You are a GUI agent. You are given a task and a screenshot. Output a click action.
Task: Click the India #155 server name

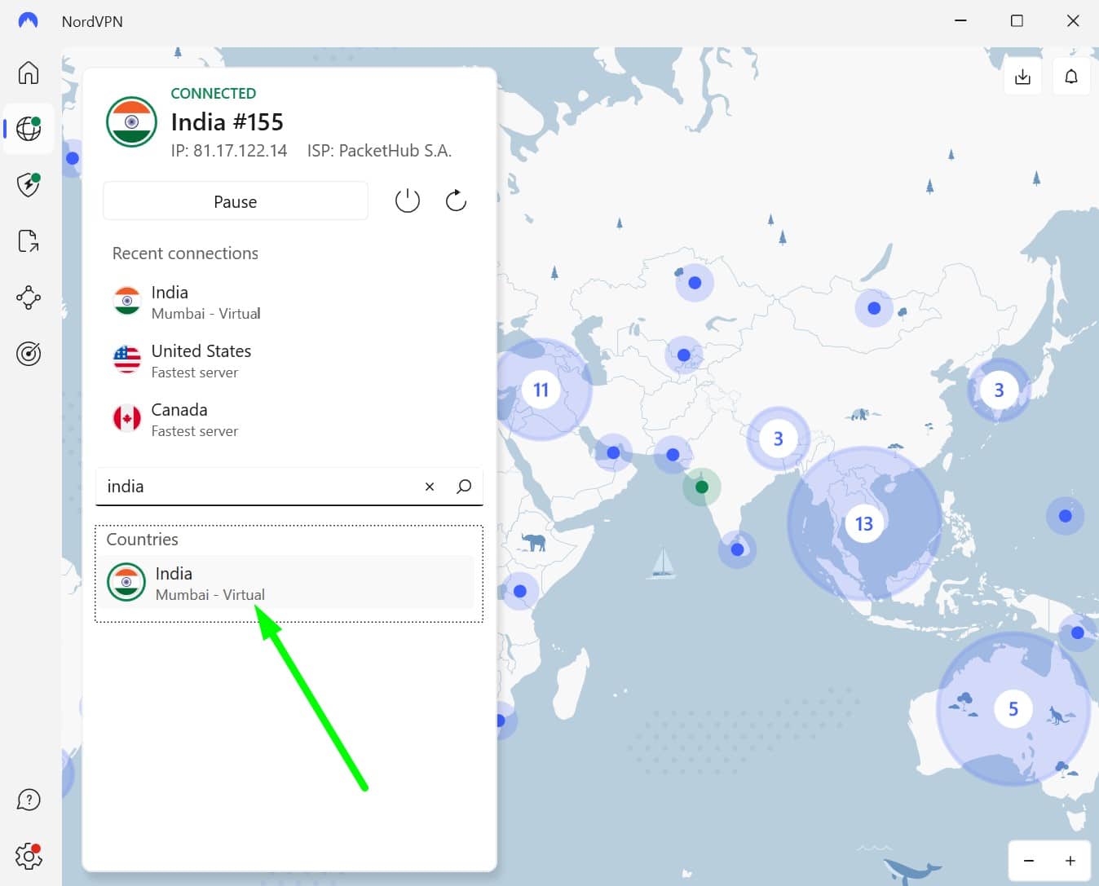[x=227, y=122]
